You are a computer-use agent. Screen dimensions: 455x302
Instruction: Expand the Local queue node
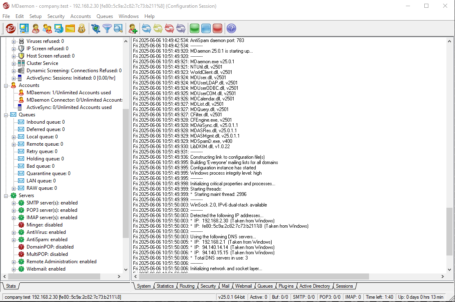click(14, 137)
